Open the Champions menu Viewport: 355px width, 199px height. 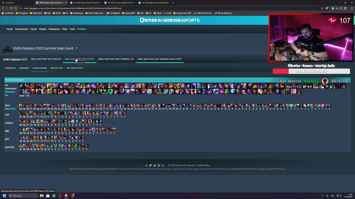click(54, 29)
